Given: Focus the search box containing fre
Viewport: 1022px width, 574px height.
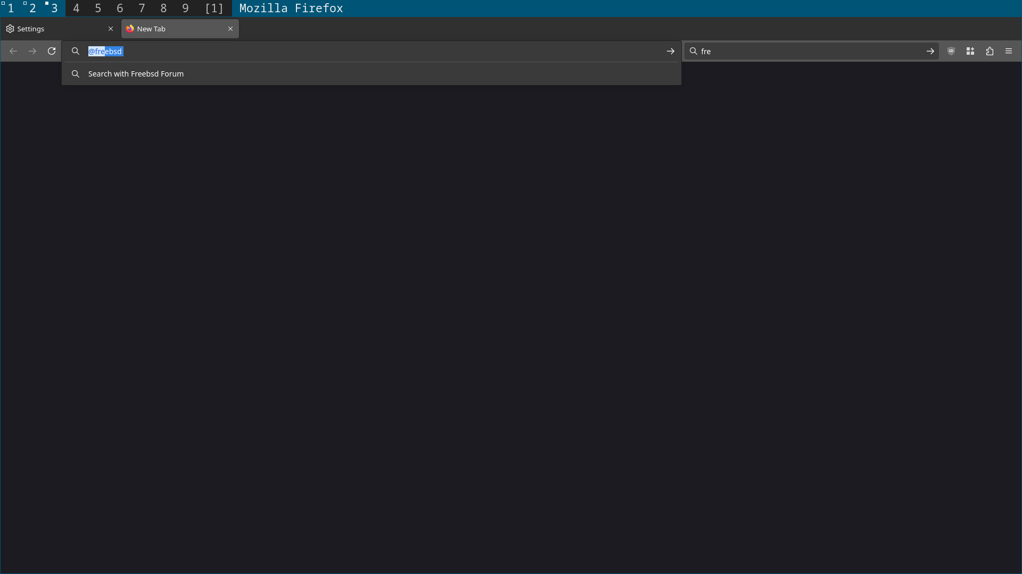Looking at the screenshot, I should (x=809, y=51).
